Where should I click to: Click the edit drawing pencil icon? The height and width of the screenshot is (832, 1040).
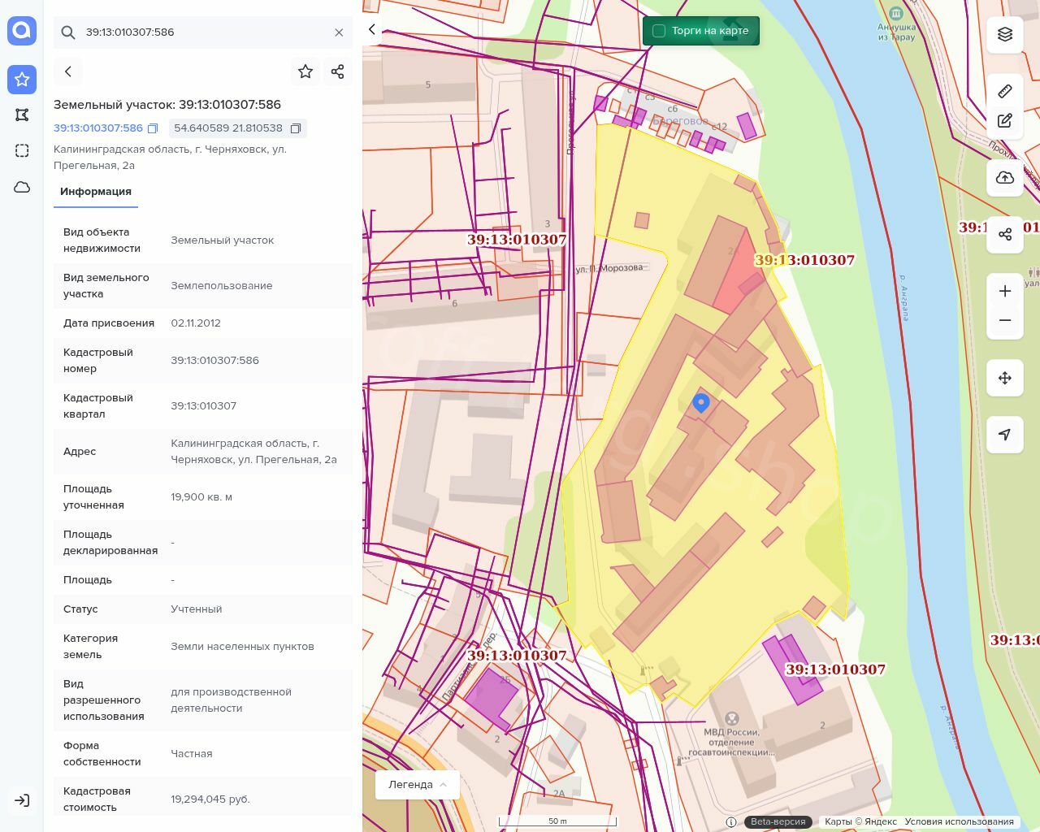pyautogui.click(x=1005, y=121)
